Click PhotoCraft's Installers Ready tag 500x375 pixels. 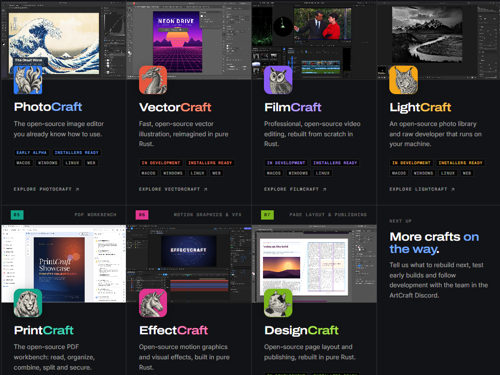point(76,152)
